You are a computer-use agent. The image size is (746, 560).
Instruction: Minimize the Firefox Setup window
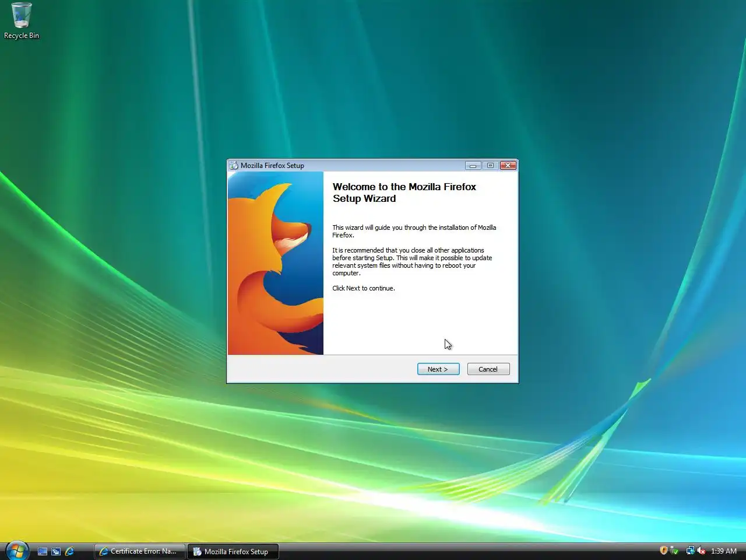(473, 166)
